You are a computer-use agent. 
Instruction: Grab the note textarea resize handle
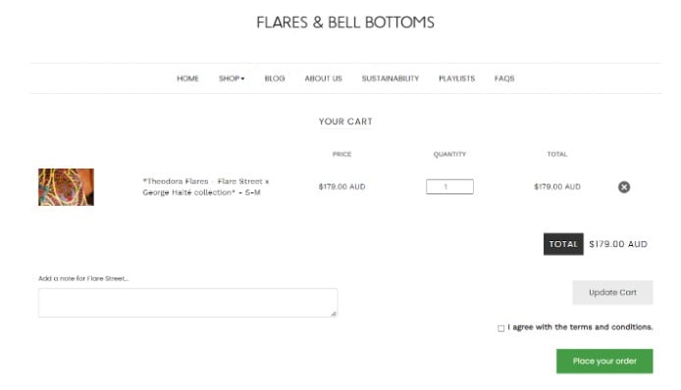click(x=334, y=314)
